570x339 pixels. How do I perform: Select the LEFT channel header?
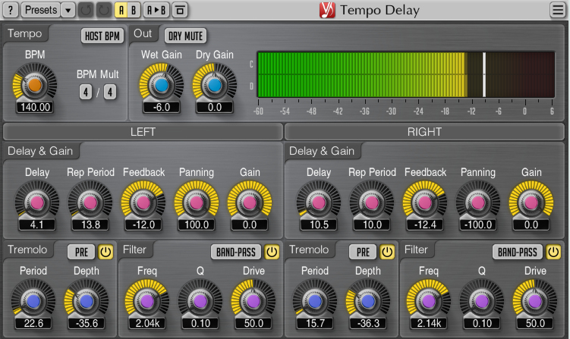143,131
